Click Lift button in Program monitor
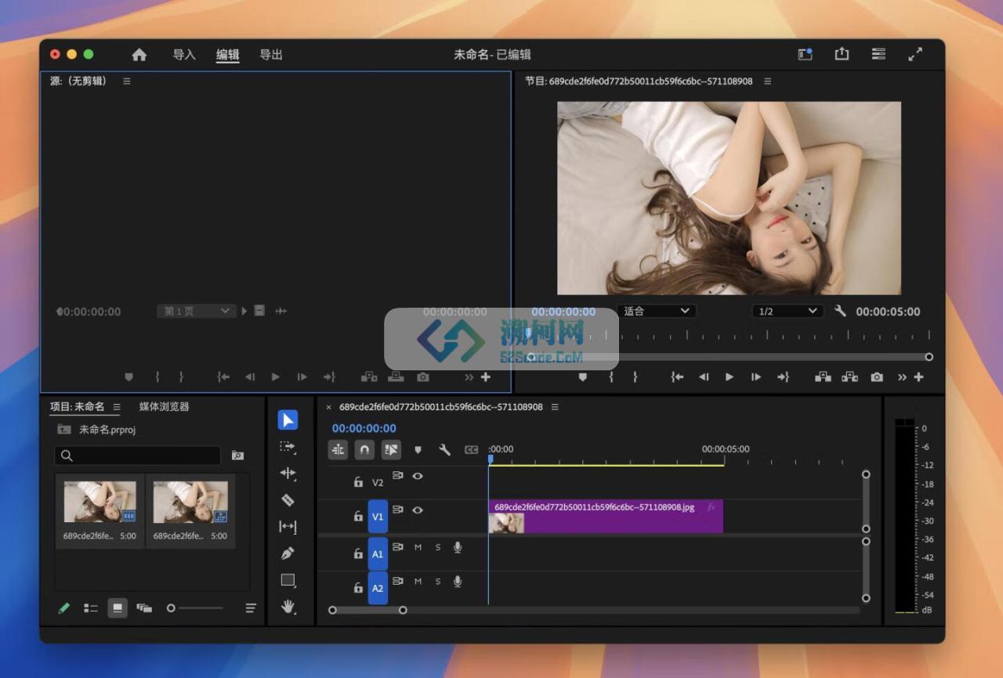 [823, 377]
